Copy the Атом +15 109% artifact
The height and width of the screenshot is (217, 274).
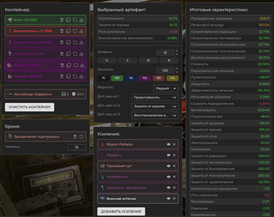tap(68, 20)
